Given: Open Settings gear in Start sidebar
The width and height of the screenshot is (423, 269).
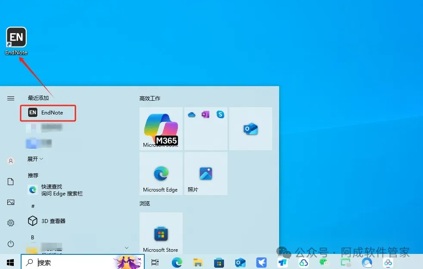Looking at the screenshot, I should tap(11, 223).
